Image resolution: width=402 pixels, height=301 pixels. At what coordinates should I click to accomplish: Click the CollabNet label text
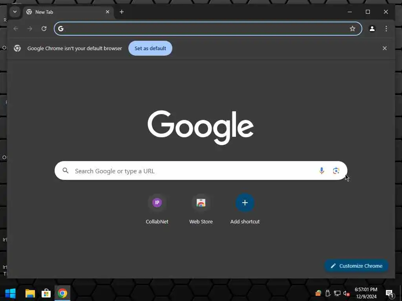pos(157,222)
